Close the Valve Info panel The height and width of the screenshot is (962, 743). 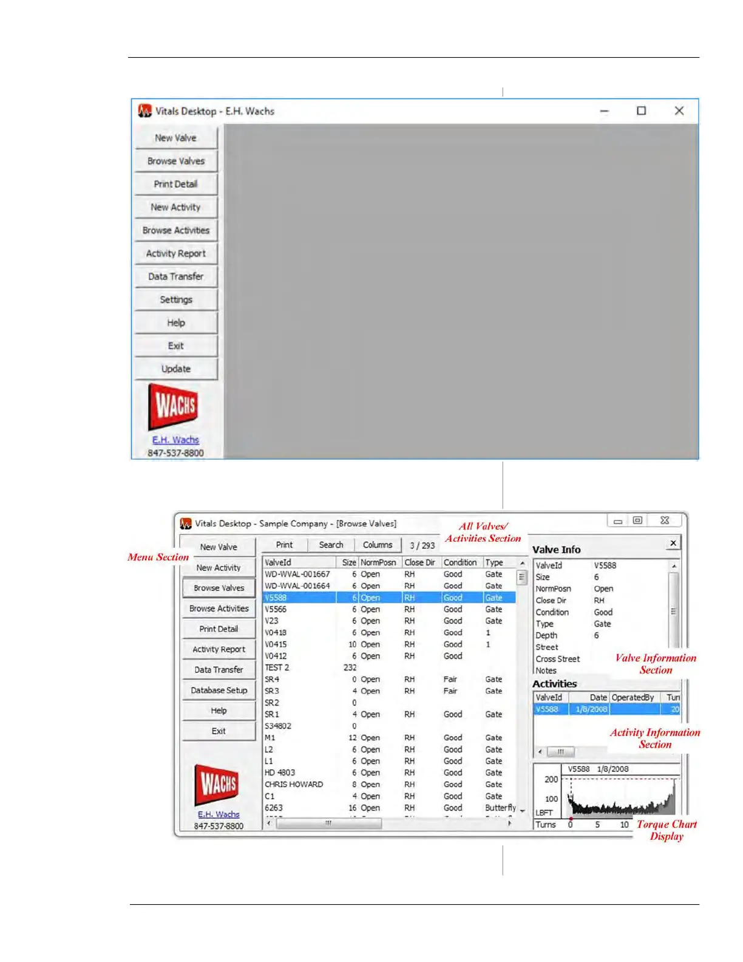pyautogui.click(x=673, y=543)
